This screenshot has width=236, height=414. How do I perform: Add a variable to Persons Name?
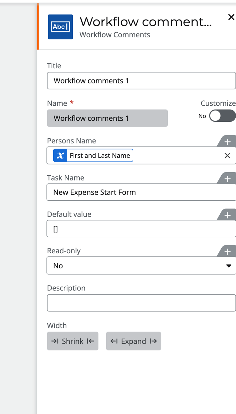point(227,142)
